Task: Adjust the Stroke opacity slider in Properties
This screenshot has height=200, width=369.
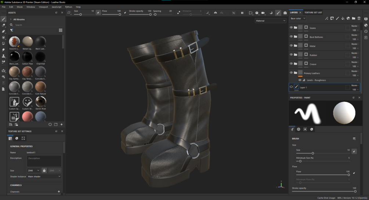Action: [355, 191]
